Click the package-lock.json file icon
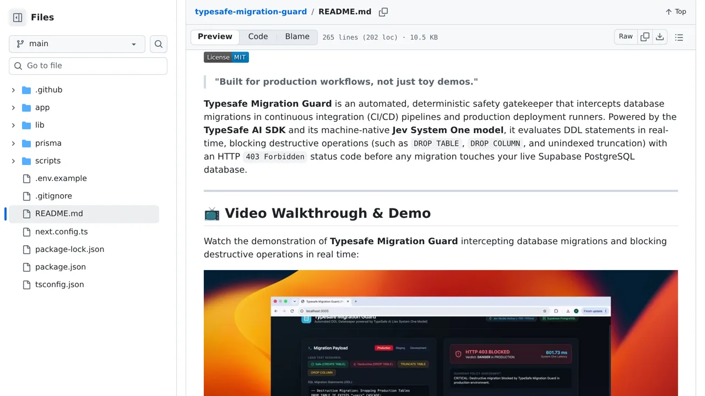The height and width of the screenshot is (396, 705). point(26,249)
